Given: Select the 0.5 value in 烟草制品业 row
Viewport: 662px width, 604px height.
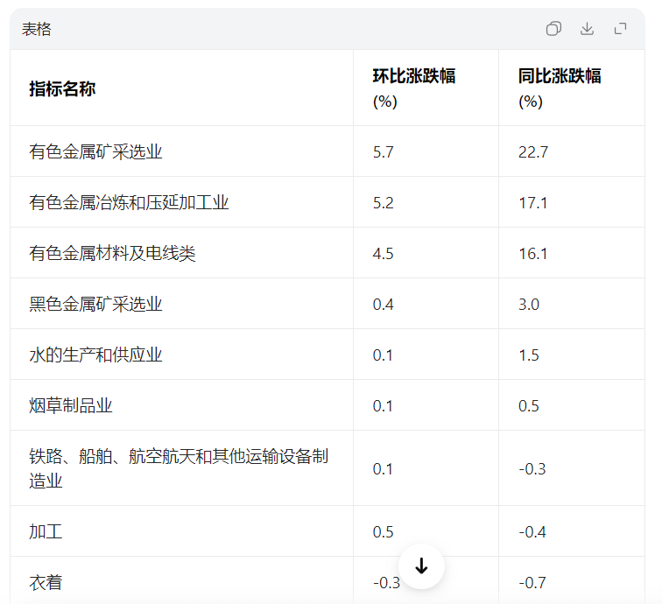Looking at the screenshot, I should [x=529, y=405].
